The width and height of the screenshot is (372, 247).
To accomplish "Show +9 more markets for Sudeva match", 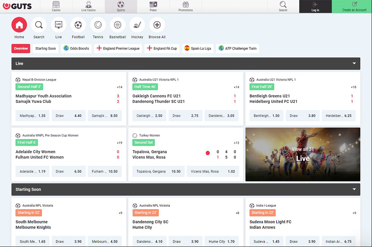I will point(354,213).
